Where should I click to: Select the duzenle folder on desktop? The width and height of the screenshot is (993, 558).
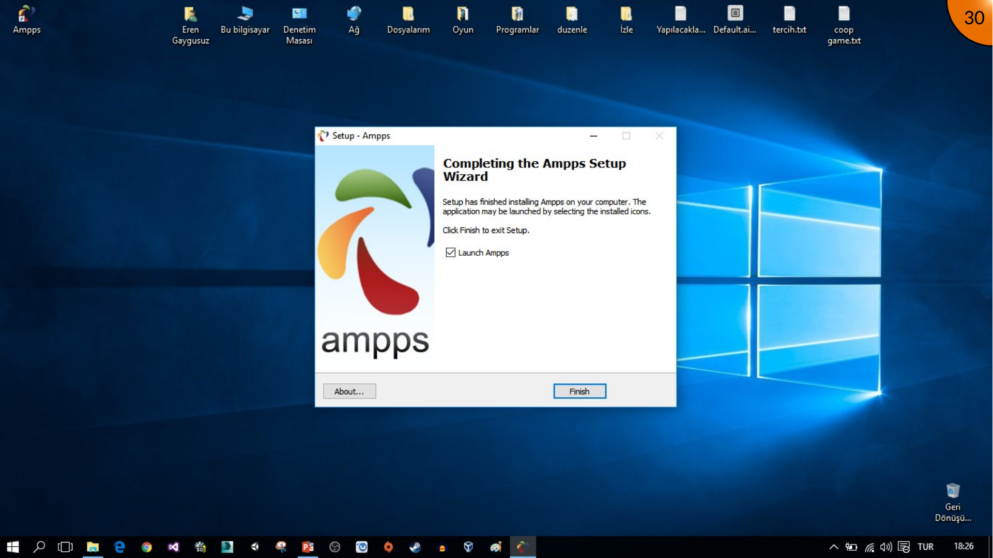572,20
